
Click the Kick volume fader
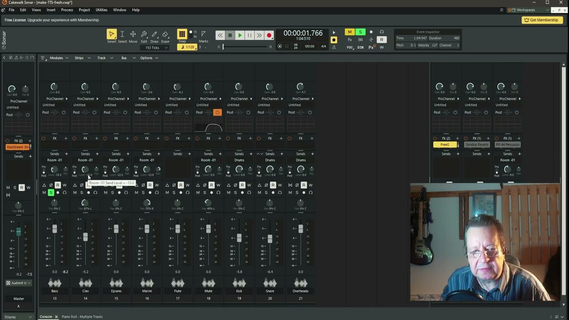239,238
